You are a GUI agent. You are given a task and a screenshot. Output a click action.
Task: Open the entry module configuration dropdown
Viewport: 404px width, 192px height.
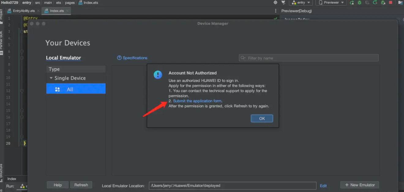coord(301,2)
